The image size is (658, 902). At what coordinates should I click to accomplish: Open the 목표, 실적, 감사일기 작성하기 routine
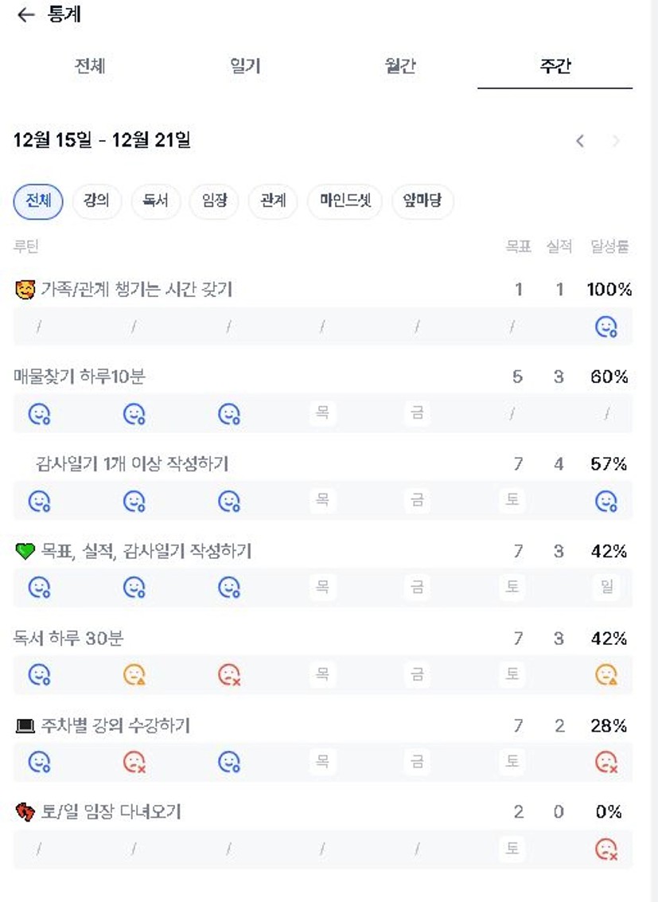point(146,551)
